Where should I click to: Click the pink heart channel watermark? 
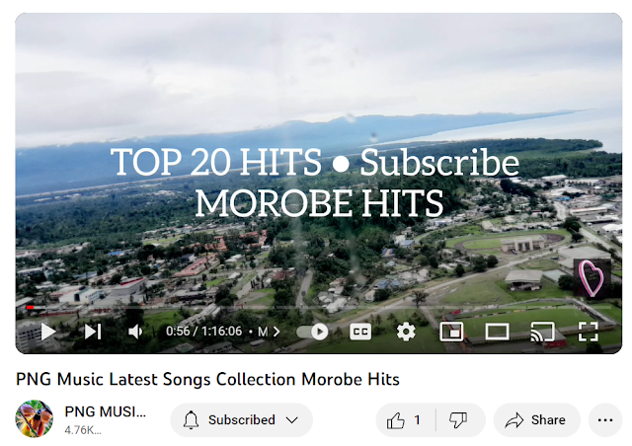click(592, 278)
